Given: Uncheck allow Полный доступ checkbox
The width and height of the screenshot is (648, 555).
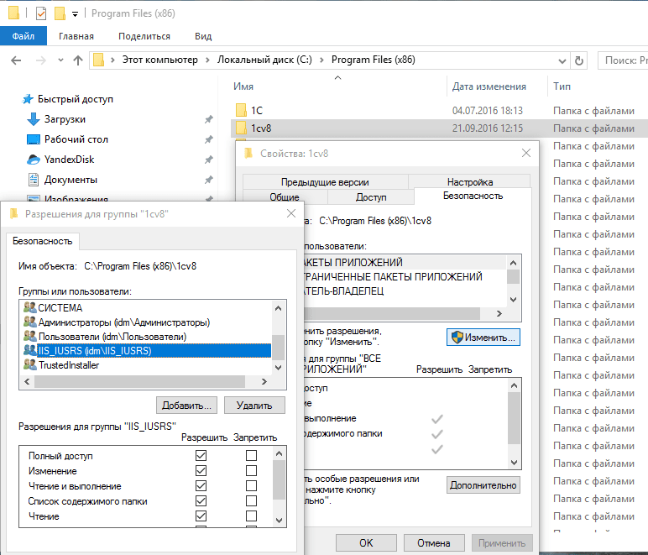Looking at the screenshot, I should tap(201, 456).
